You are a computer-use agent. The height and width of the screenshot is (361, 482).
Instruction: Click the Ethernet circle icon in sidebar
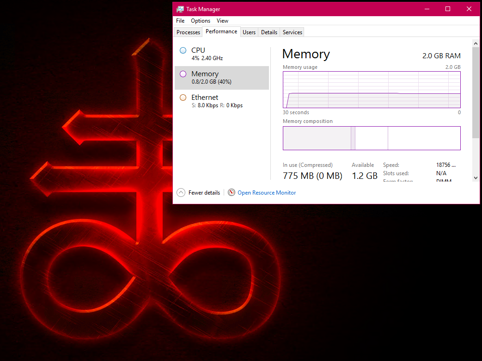pyautogui.click(x=183, y=98)
